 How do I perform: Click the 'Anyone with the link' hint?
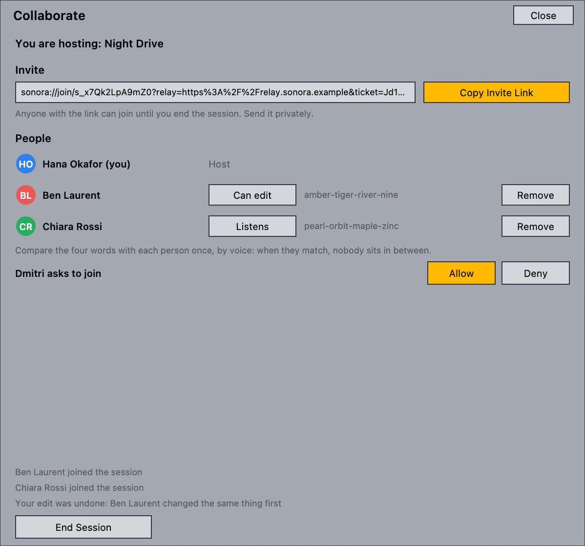[164, 114]
